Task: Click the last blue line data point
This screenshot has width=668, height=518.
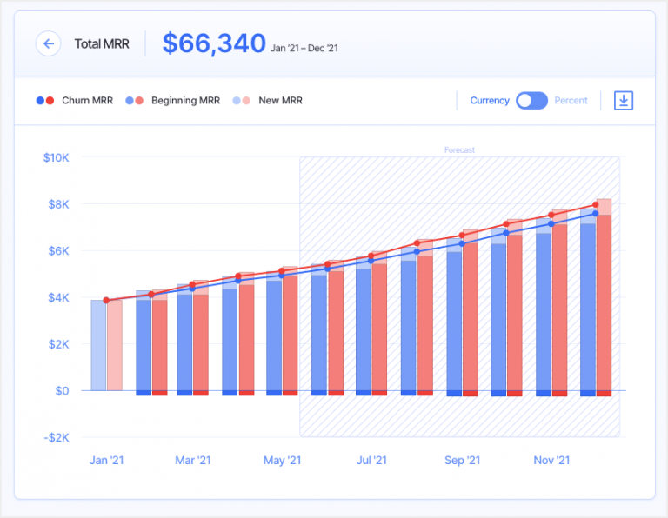Action: (x=596, y=214)
